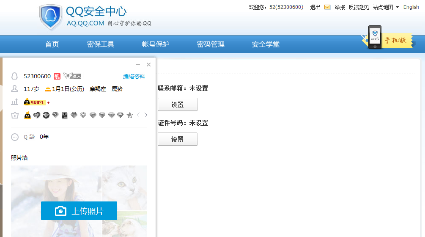Open the 反馈意见 feedback link
The image size is (425, 237).
(359, 7)
